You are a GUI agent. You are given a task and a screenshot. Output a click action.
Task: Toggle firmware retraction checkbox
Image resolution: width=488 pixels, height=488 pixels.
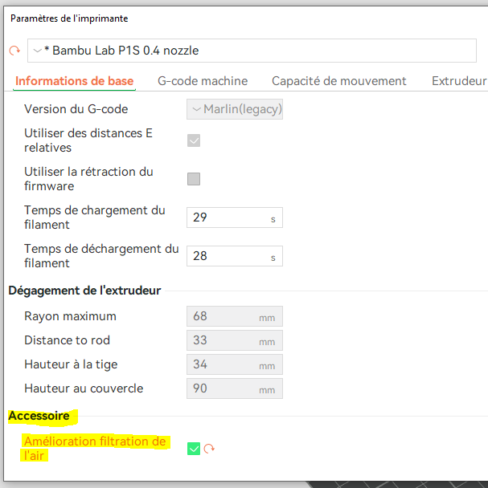194,179
